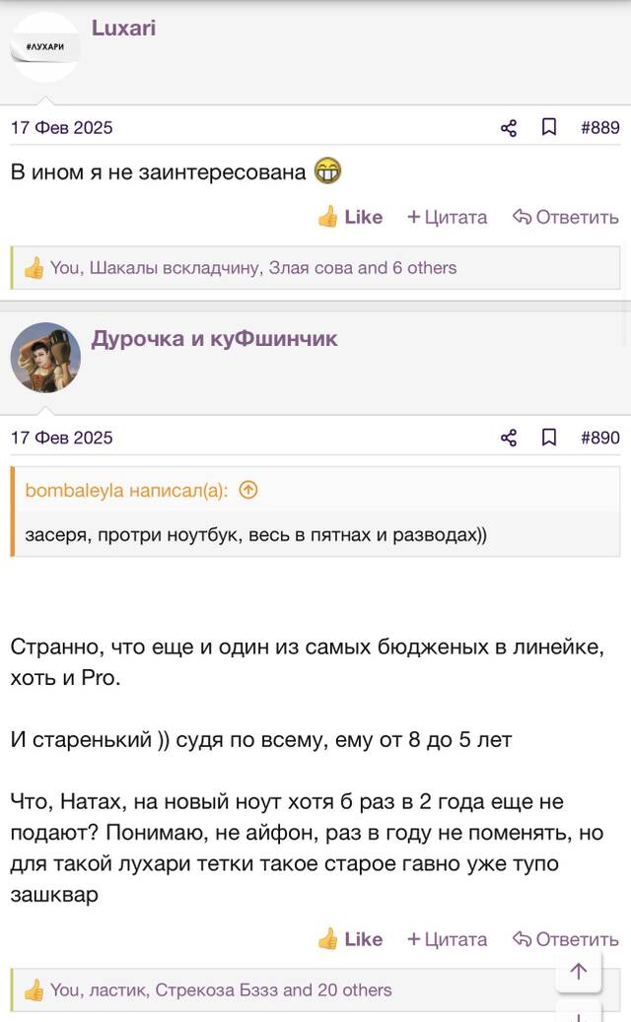Bookmark post #890
631x1022 pixels.
coord(549,438)
